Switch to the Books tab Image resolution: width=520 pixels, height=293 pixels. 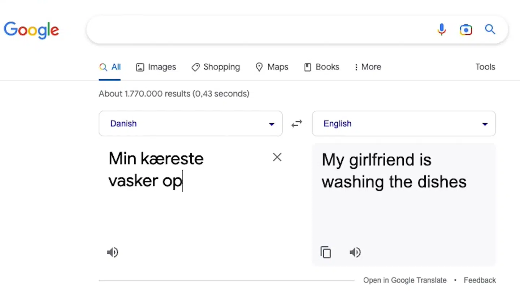[322, 67]
